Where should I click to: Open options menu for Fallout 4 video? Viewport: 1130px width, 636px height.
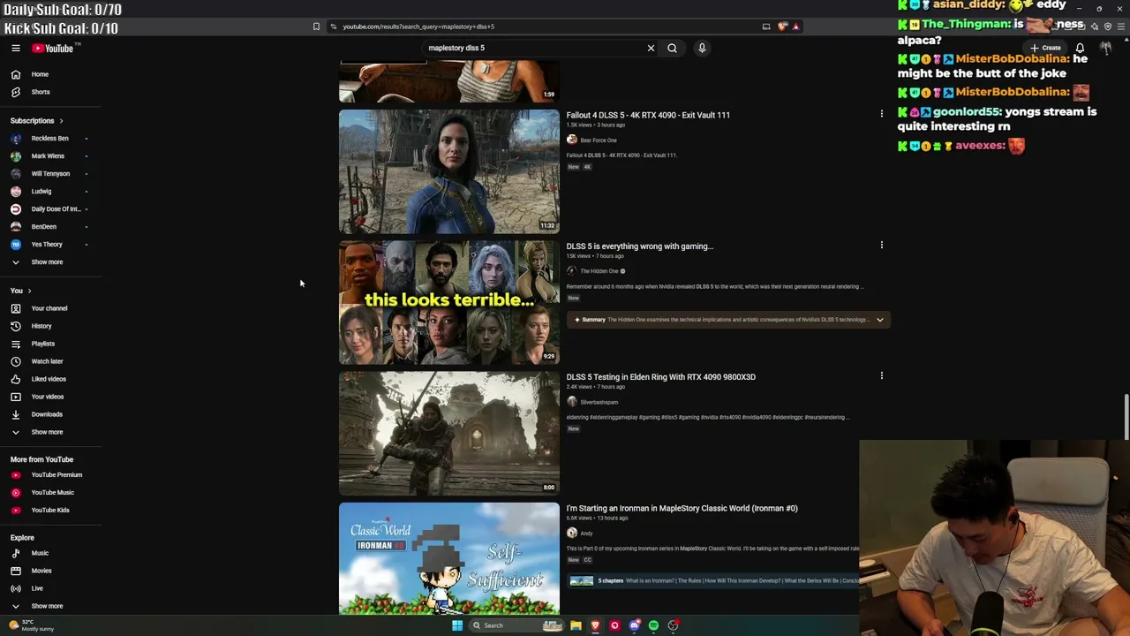point(881,114)
